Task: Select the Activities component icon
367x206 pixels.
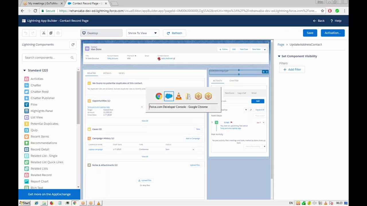Action: point(27,79)
